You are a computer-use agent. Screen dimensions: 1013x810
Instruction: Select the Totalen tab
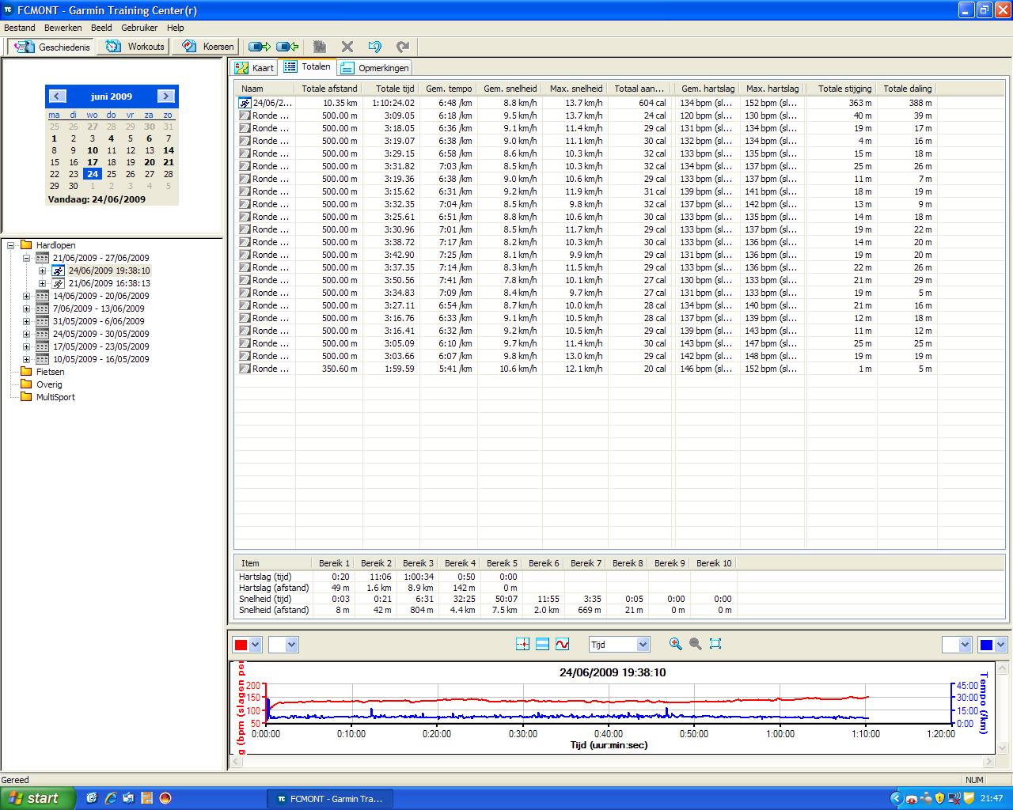307,67
